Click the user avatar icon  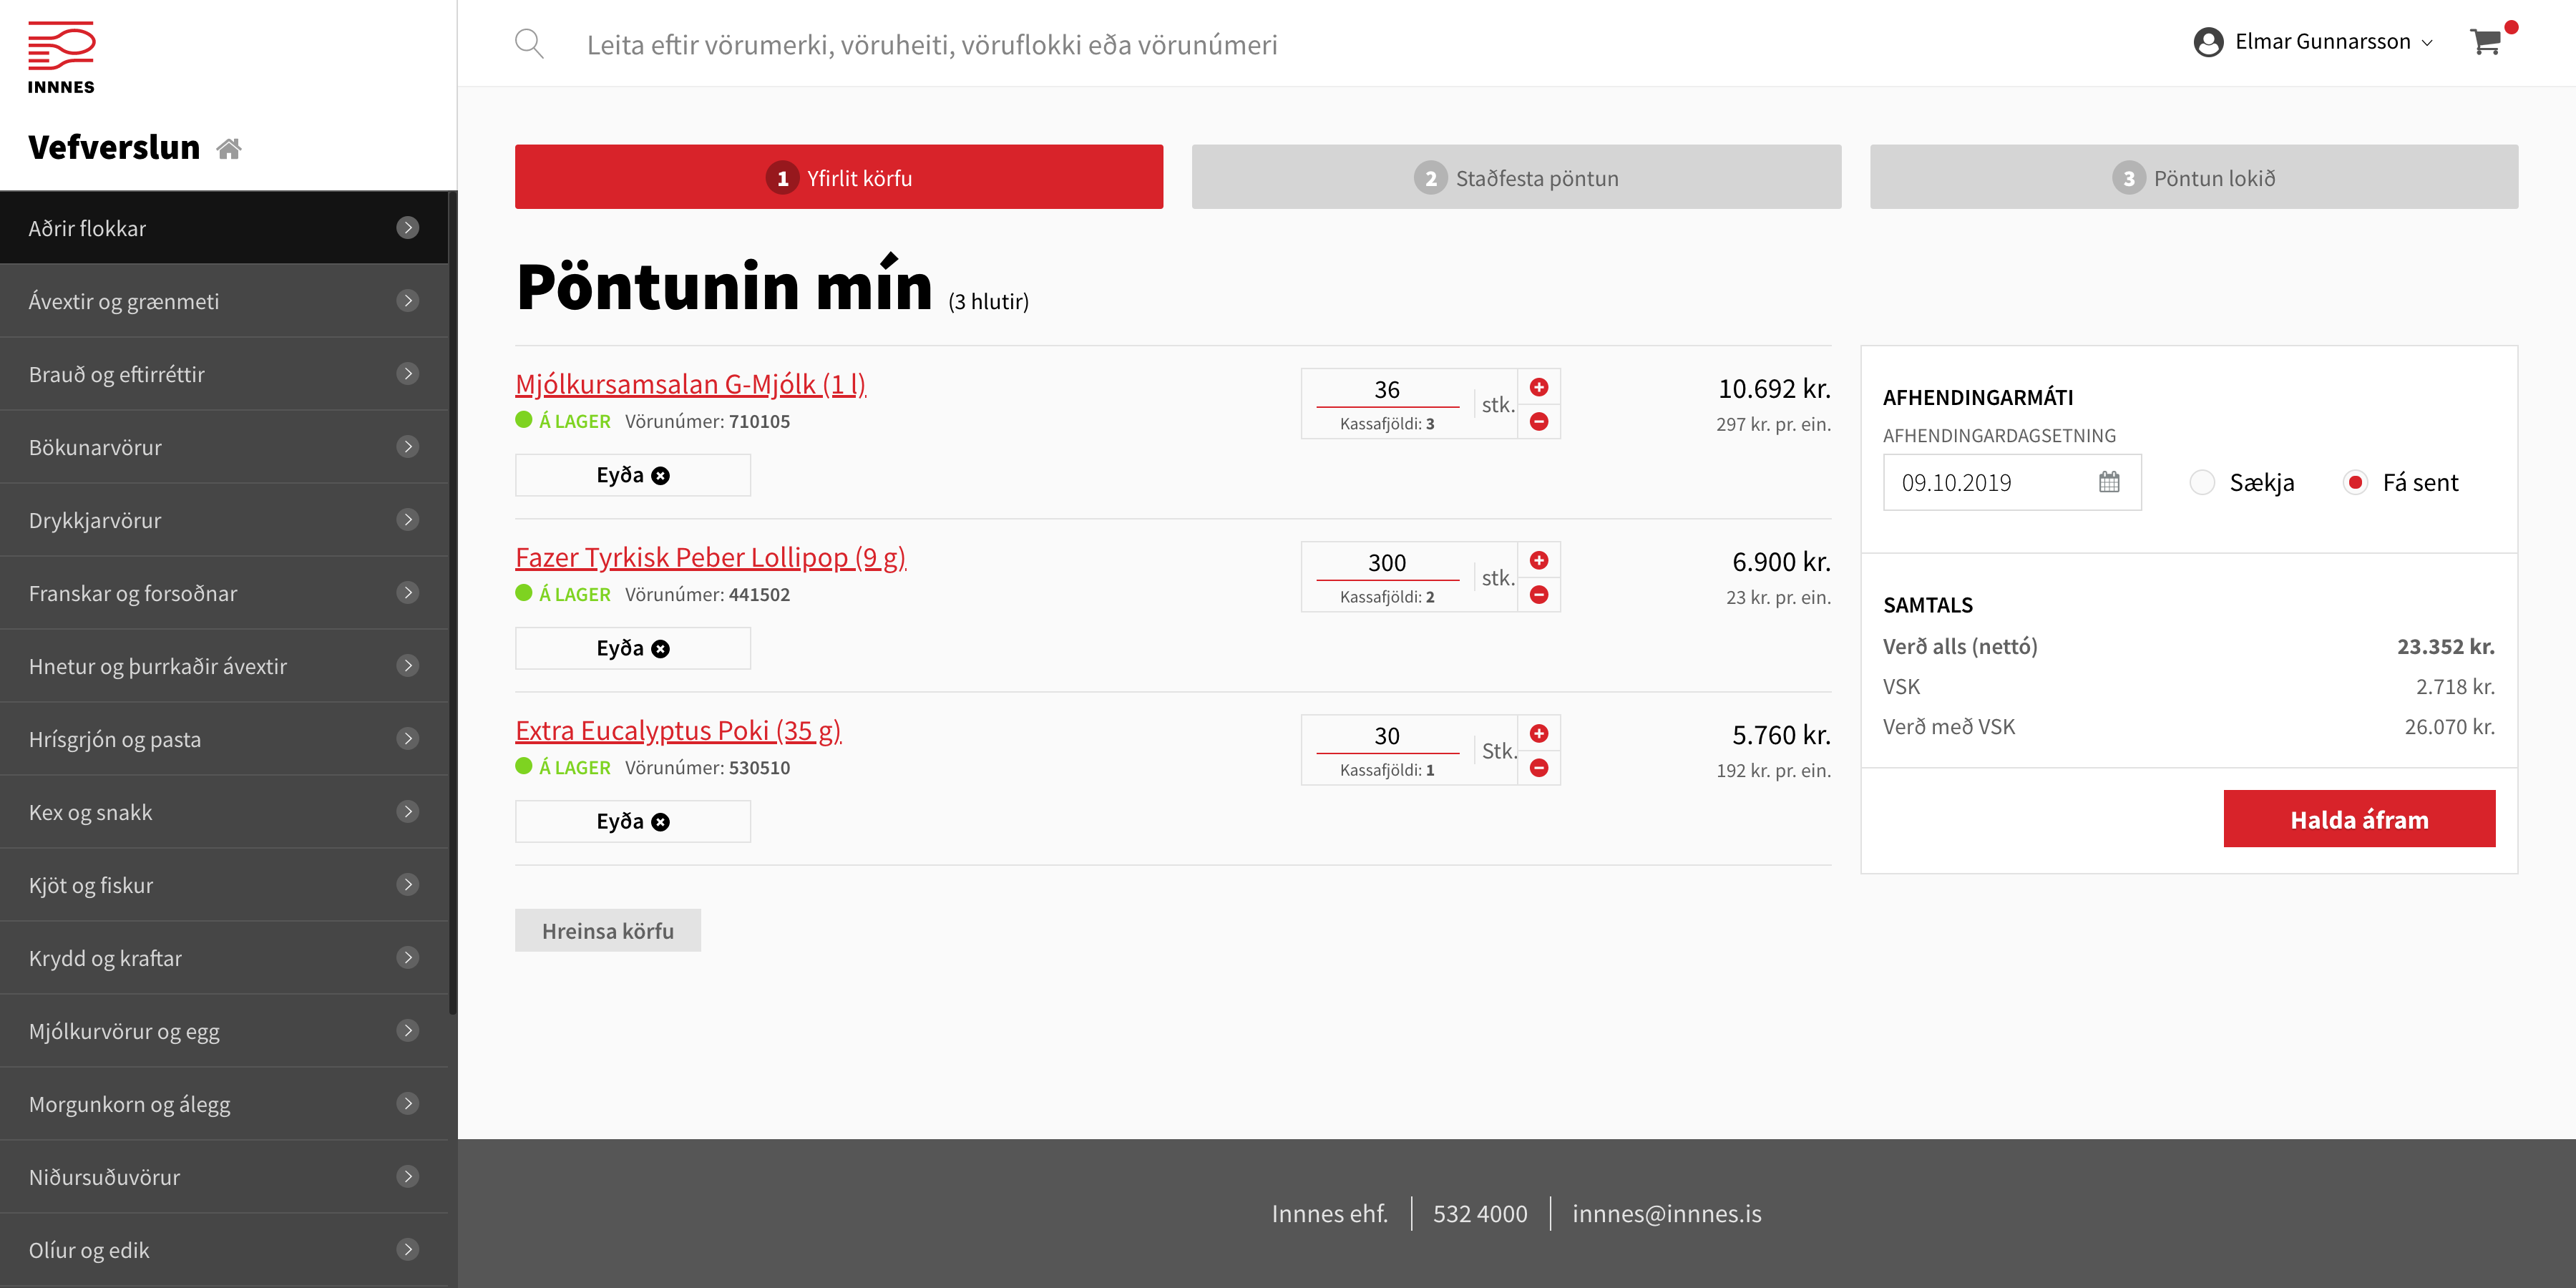(x=2208, y=42)
